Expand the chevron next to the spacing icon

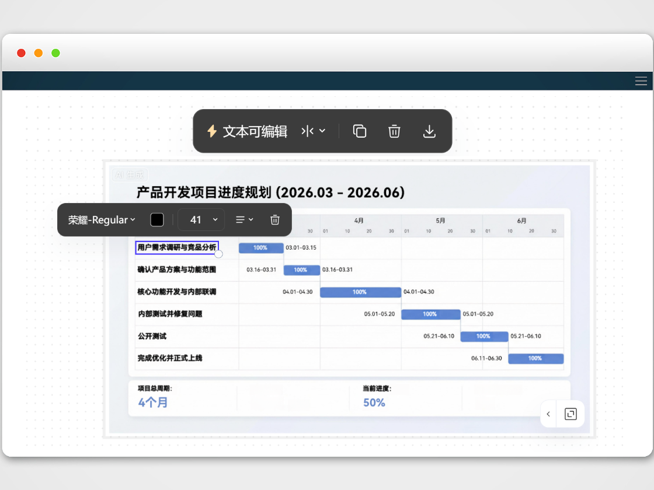[321, 131]
